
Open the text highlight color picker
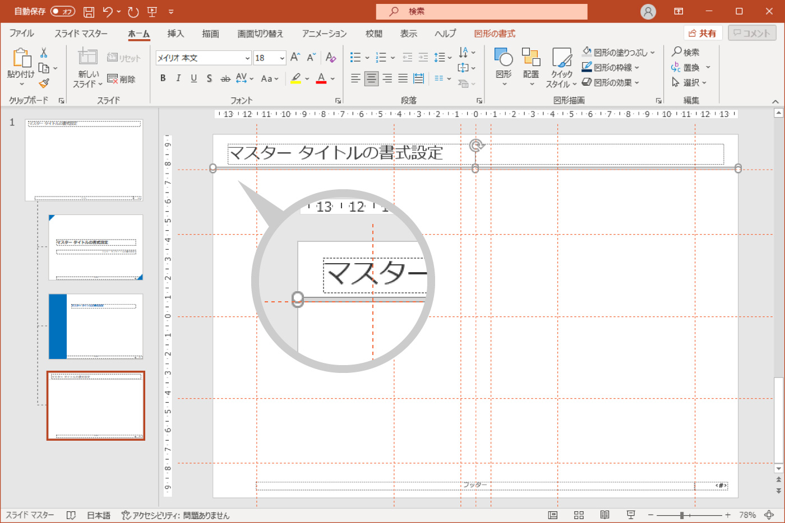pyautogui.click(x=307, y=79)
